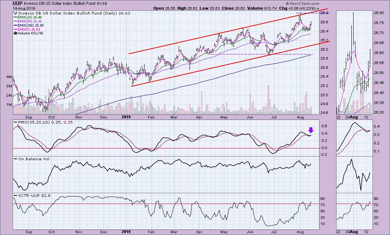
Task: Click the 0.1 label in PMO zoom panel
Action: (x=377, y=151)
